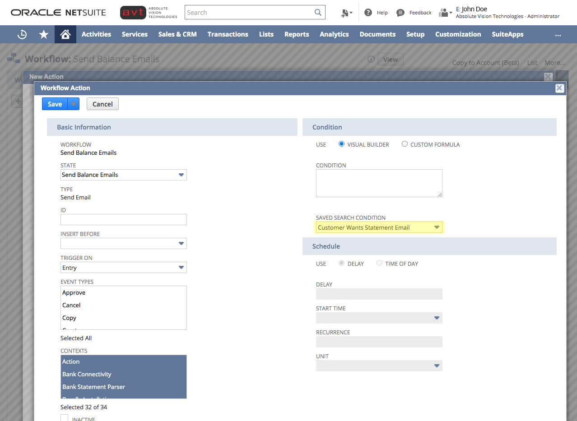Open the Saved Search Condition dropdown

click(436, 227)
